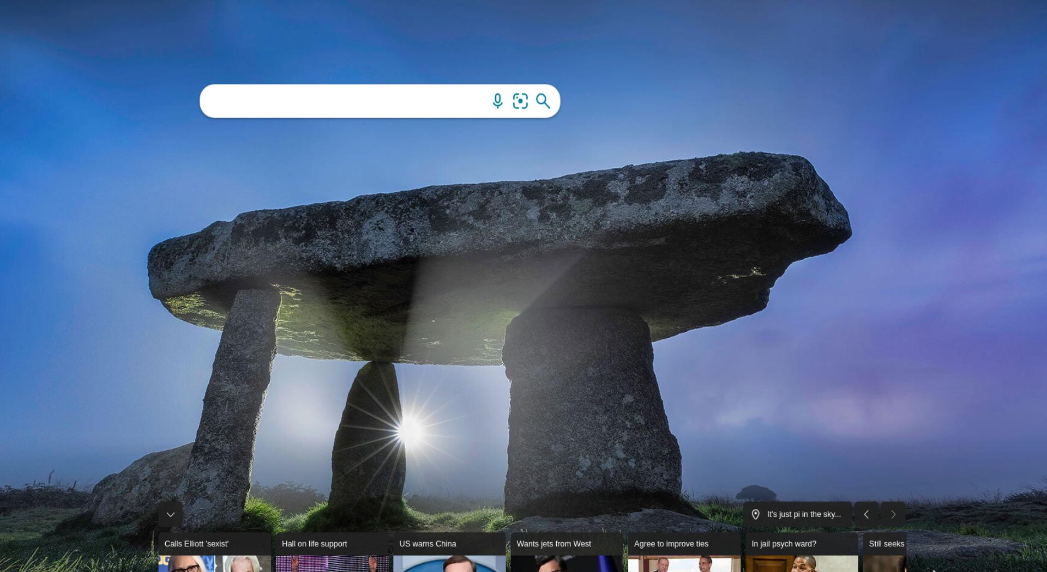Image resolution: width=1047 pixels, height=572 pixels.
Task: Open "Still seeks" news card
Action: pyautogui.click(x=884, y=552)
